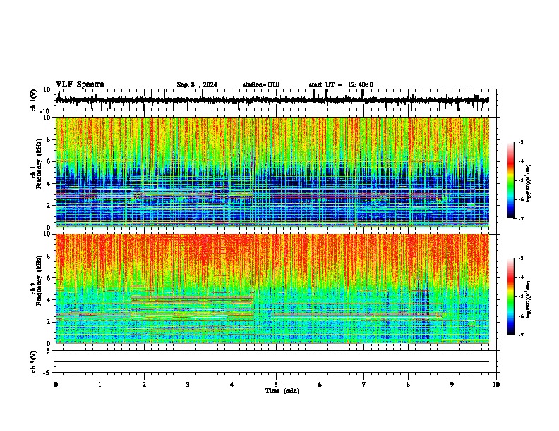This screenshot has height=431, width=559.
Task: Click the flat ch.3 voltage trace
Action: 272,361
